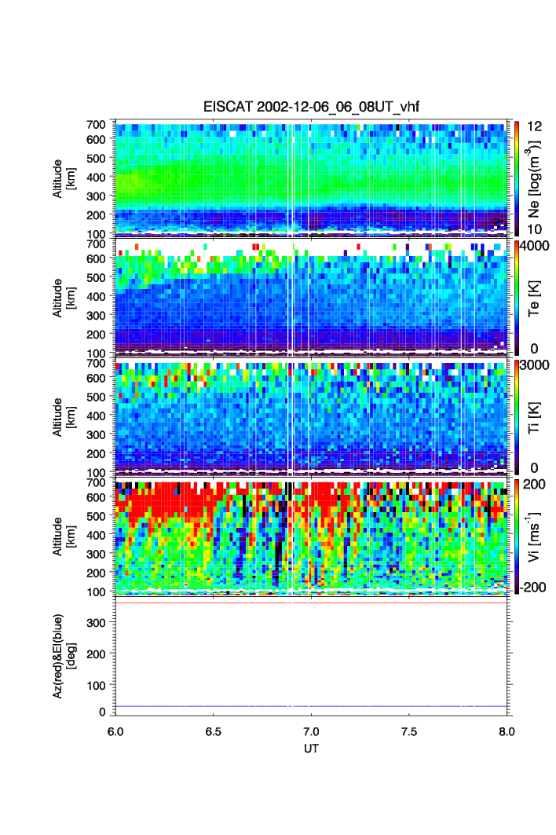Image resolution: width=556 pixels, height=835 pixels.
Task: Select the electron temperature (Te) plot panel
Action: pyautogui.click(x=313, y=297)
